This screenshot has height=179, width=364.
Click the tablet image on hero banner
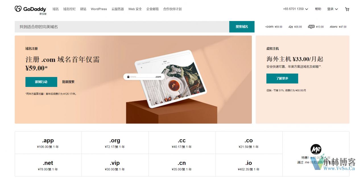(x=171, y=79)
